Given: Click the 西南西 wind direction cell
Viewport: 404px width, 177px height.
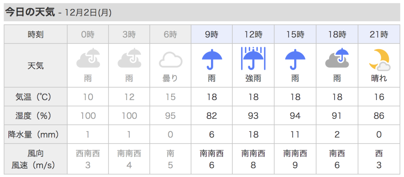Looking at the screenshot, I should pyautogui.click(x=88, y=154).
